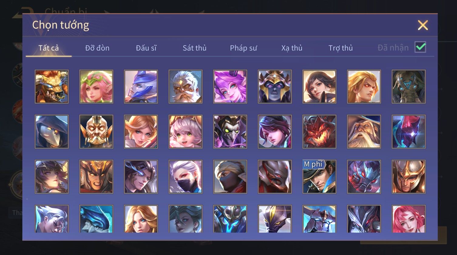The image size is (457, 255).
Task: Select the golden bull-beast hero portrait
Action: pos(52,87)
